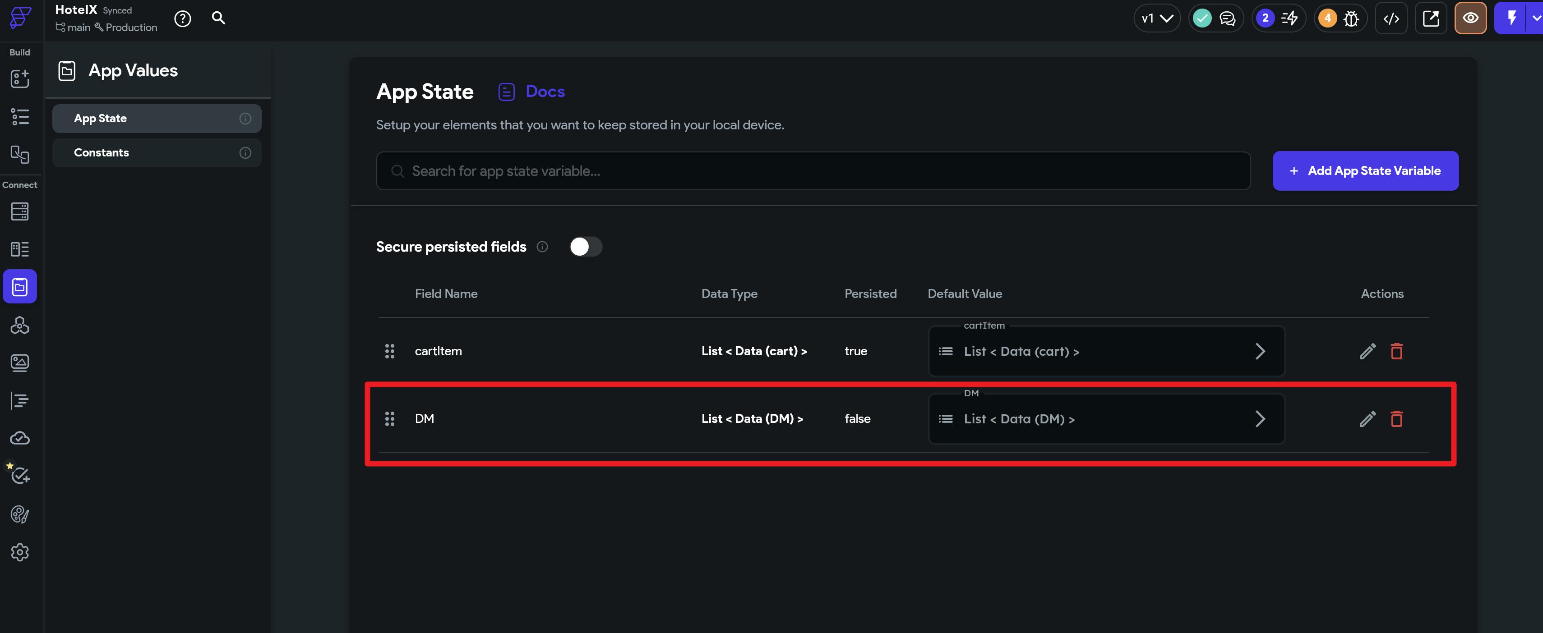Screen dimensions: 1543x633
Task: Click the DM field name
Action: (424, 419)
